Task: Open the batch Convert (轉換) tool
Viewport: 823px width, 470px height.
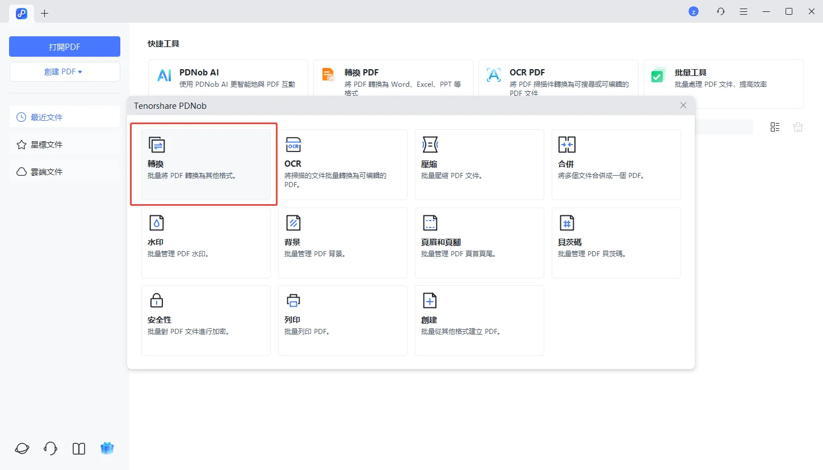Action: (205, 164)
